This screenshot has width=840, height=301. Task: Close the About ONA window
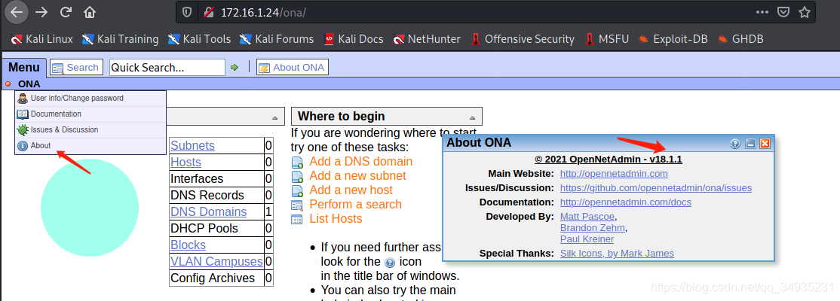pyautogui.click(x=765, y=143)
